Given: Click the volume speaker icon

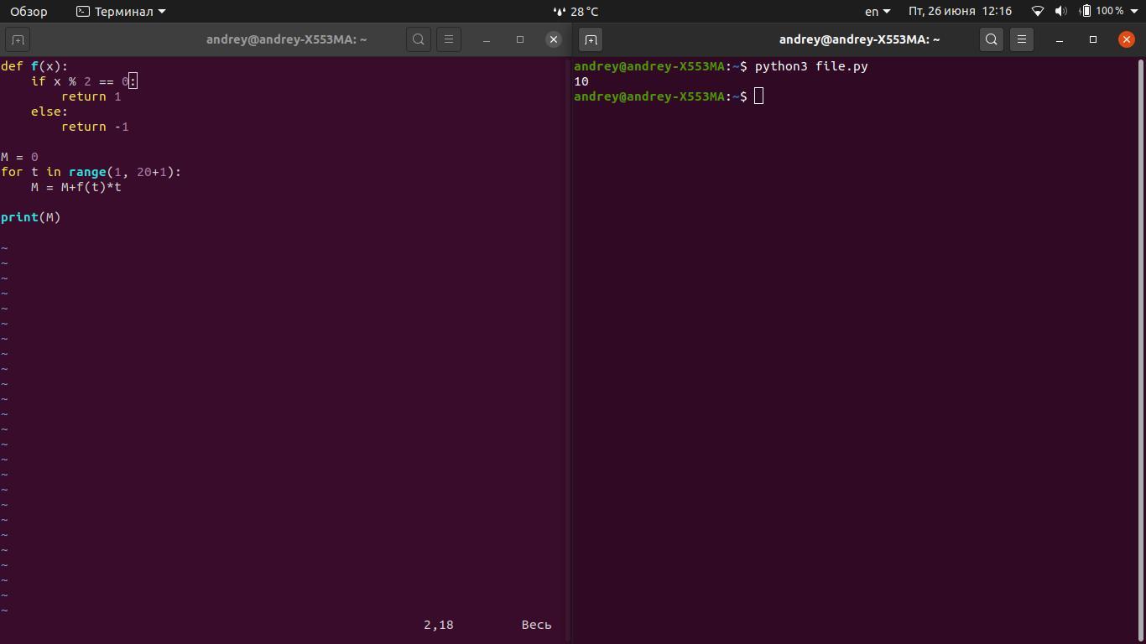Looking at the screenshot, I should click(x=1061, y=12).
